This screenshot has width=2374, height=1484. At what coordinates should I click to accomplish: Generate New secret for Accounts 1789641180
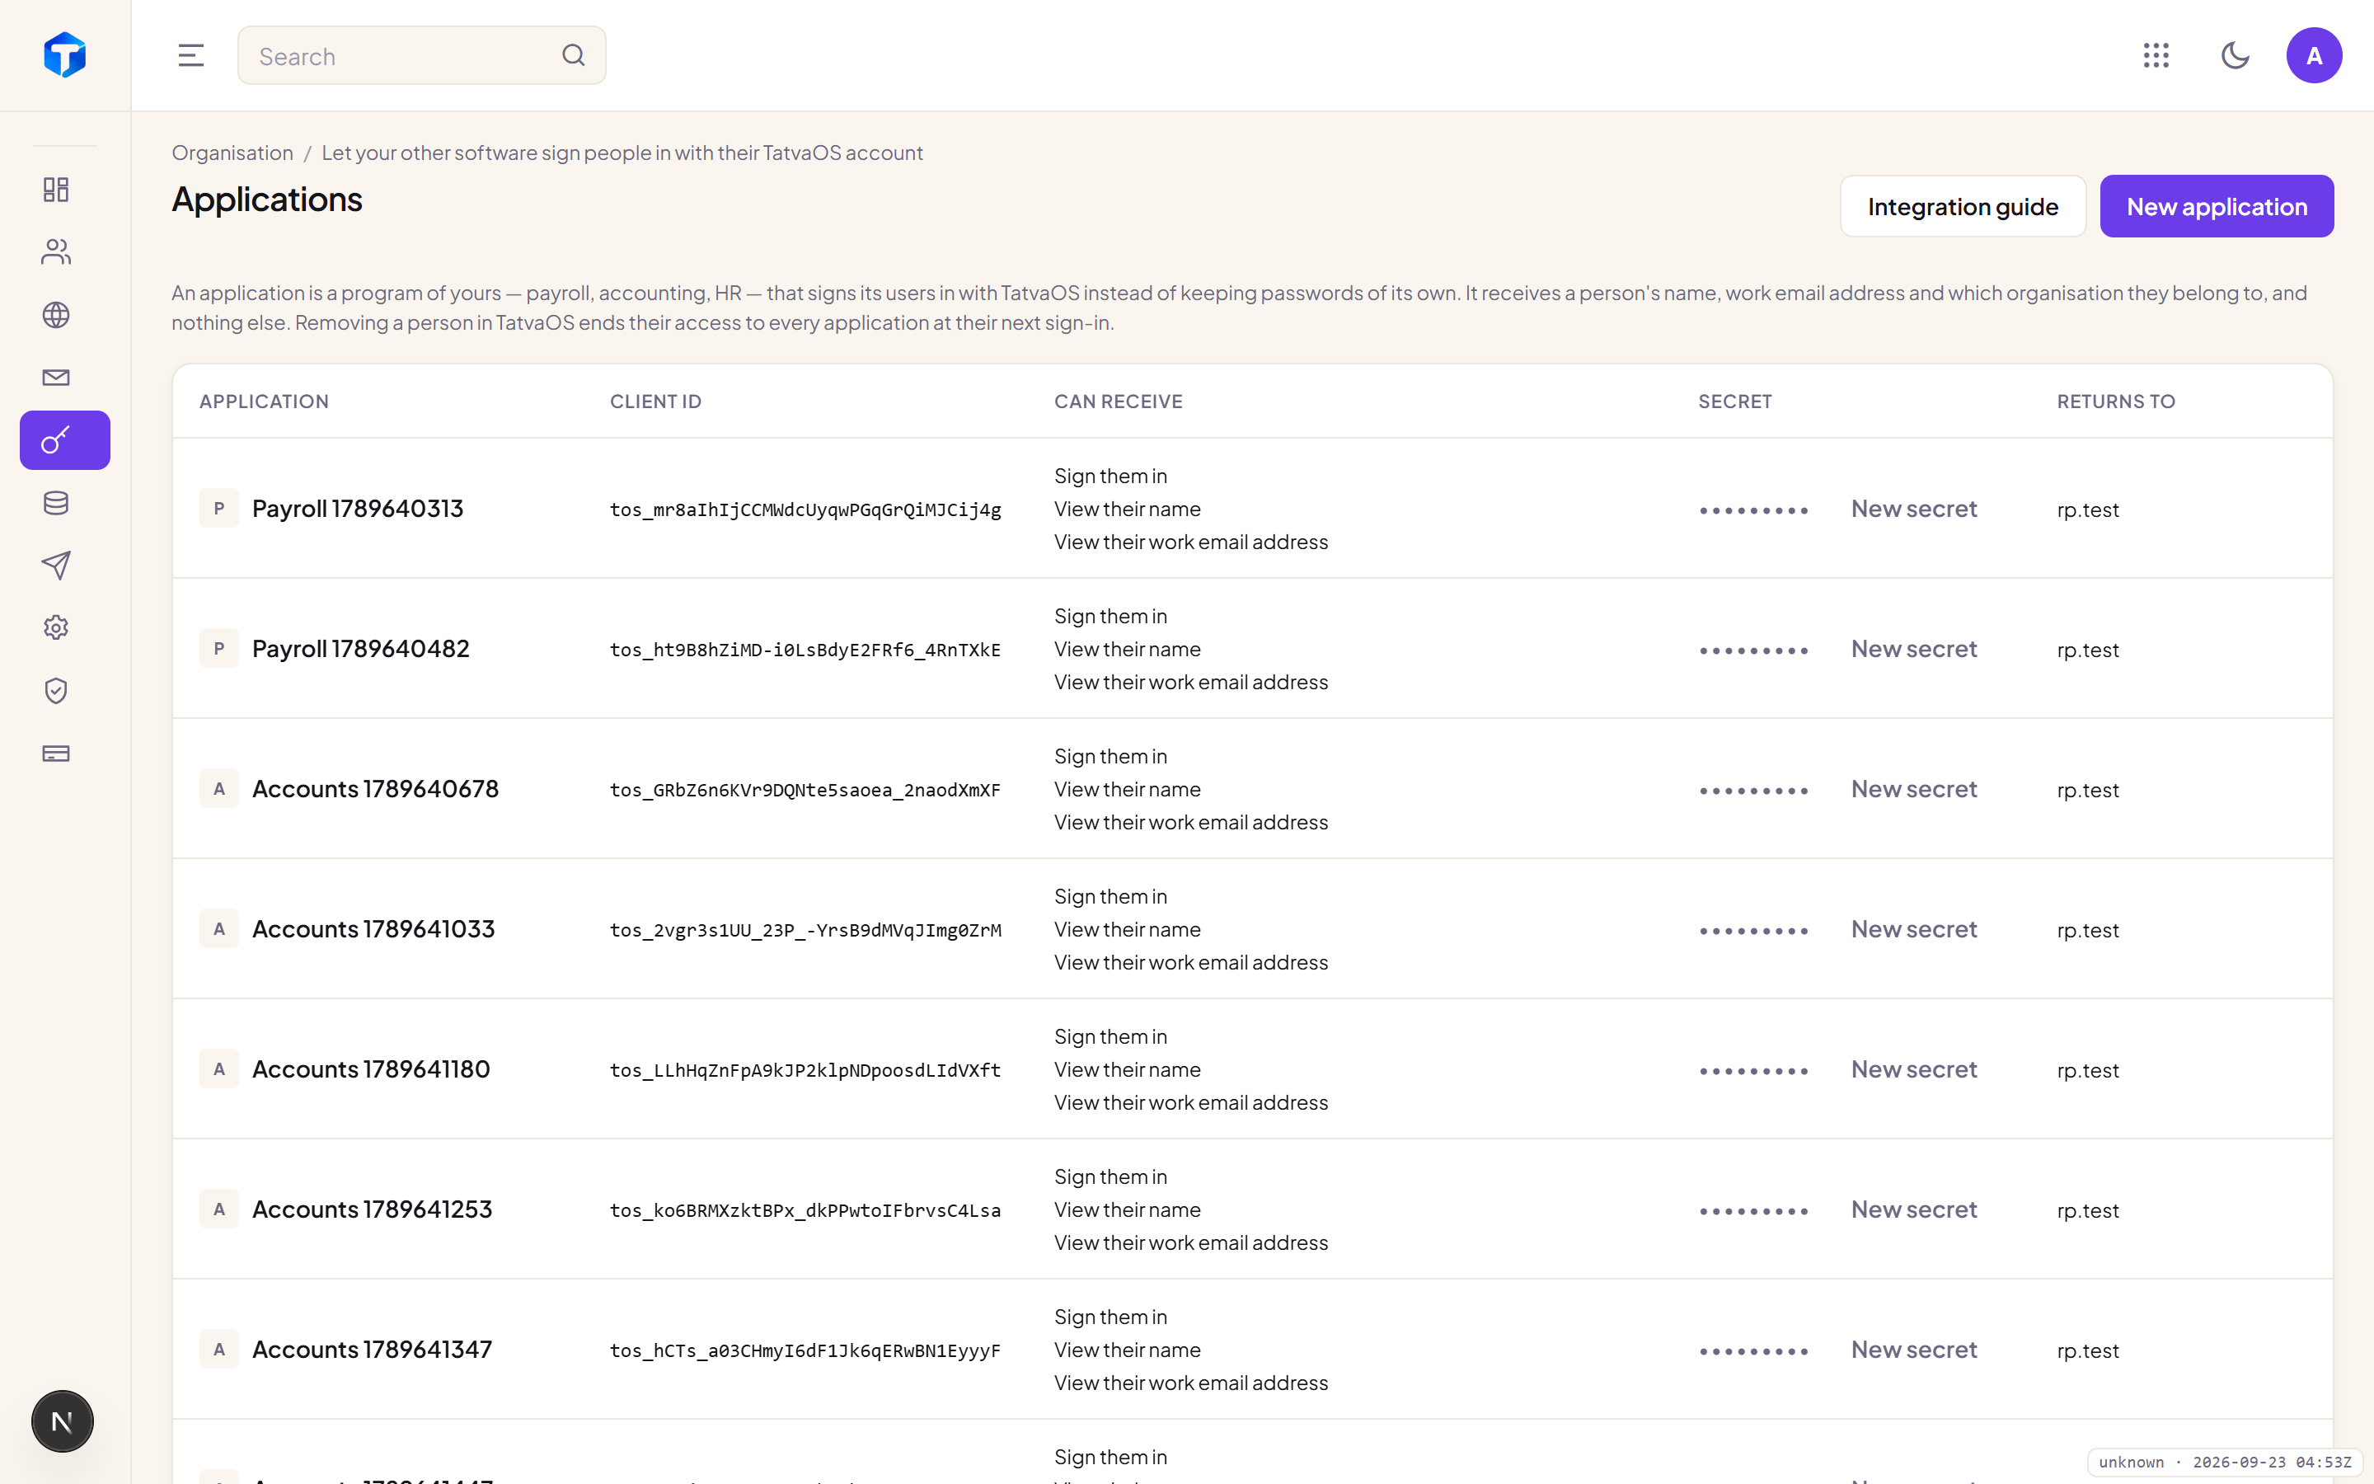[x=1913, y=1070]
